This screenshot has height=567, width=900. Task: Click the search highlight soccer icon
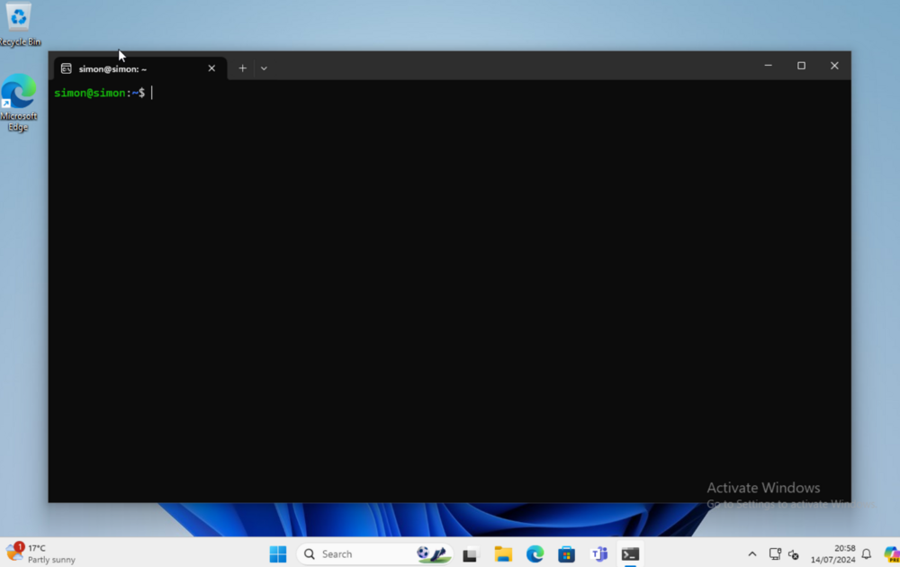tap(434, 553)
